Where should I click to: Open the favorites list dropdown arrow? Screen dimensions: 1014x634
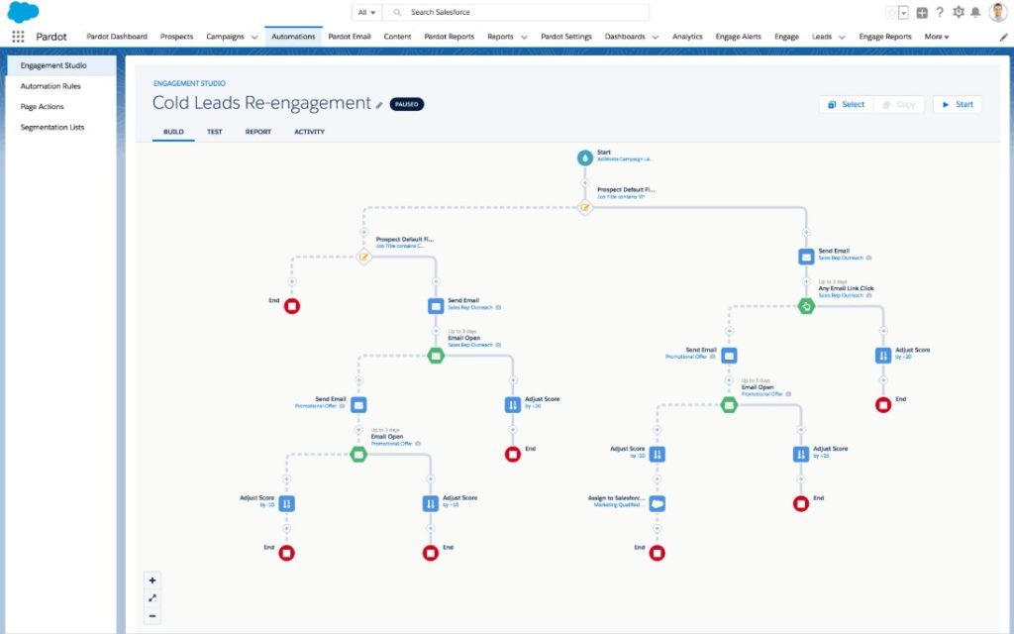[x=903, y=12]
